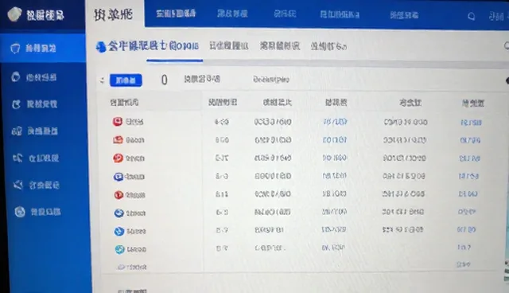Screen dimensions: 509x293
Task: Click the orange-red icon in the second table row
Action: [118, 139]
